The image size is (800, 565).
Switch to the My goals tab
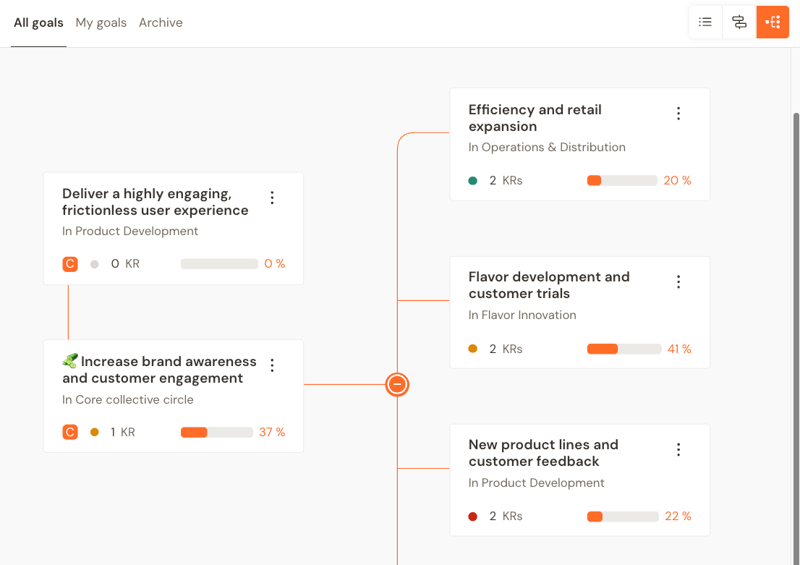coord(101,22)
